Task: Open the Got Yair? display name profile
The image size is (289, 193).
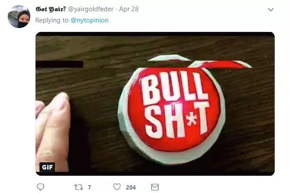Action: 51,9
